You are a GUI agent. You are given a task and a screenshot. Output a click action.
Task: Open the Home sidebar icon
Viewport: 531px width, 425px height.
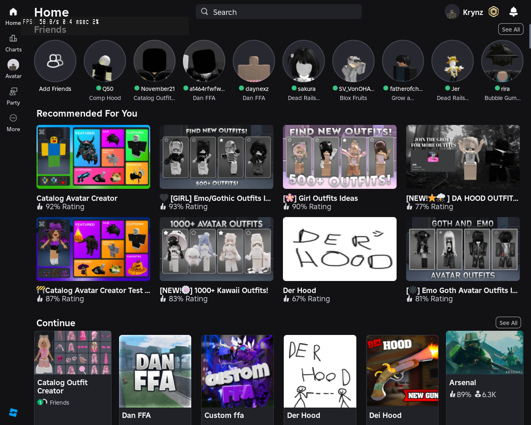tap(13, 12)
